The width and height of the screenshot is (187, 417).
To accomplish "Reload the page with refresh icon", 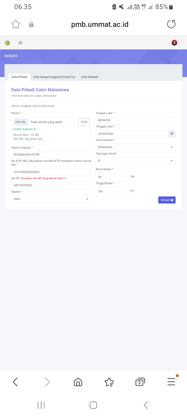I will click(171, 24).
